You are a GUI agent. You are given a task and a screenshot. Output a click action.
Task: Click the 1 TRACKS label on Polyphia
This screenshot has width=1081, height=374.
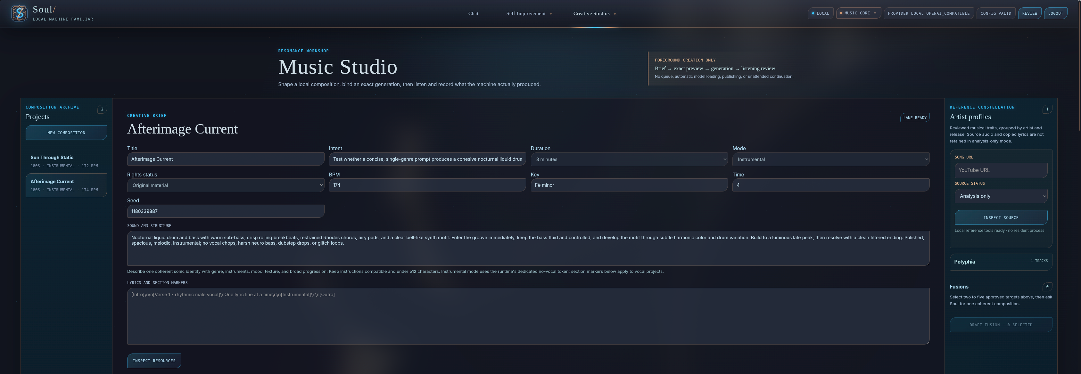[x=1039, y=261]
